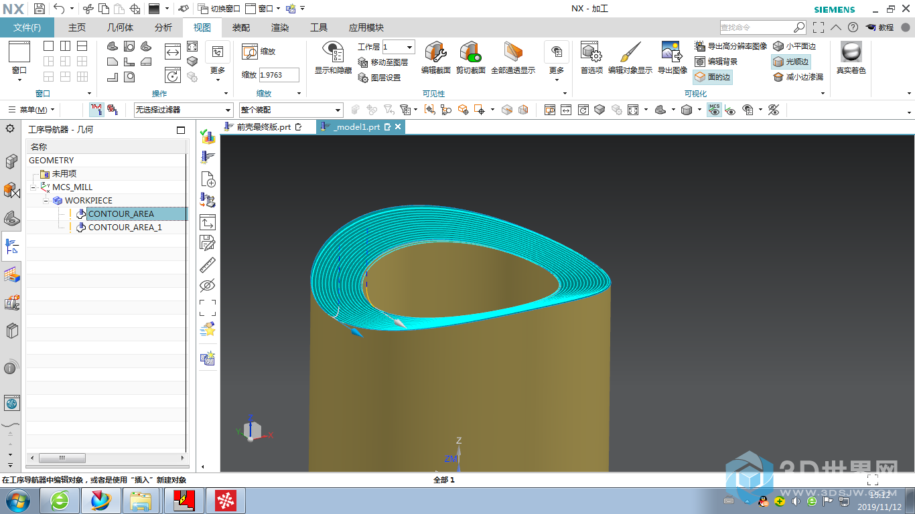Viewport: 915px width, 514px height.
Task: Toggle 面的边 (Face Edges) option
Action: (713, 77)
